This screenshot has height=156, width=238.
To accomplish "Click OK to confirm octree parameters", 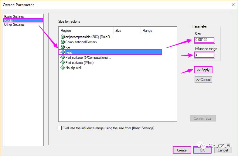I will 202,150.
